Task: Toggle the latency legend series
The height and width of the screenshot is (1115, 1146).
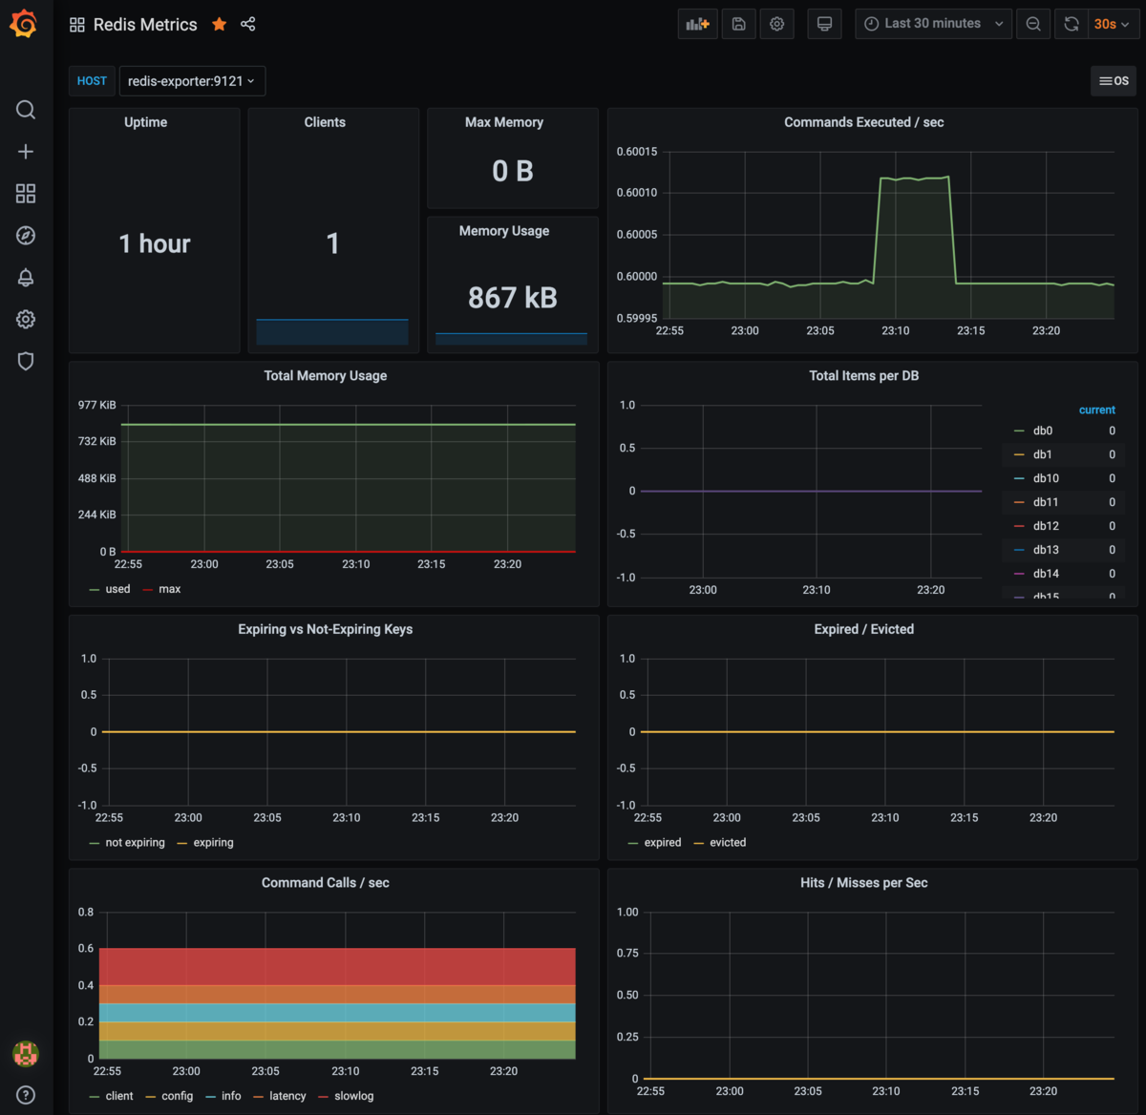Action: coord(287,1096)
